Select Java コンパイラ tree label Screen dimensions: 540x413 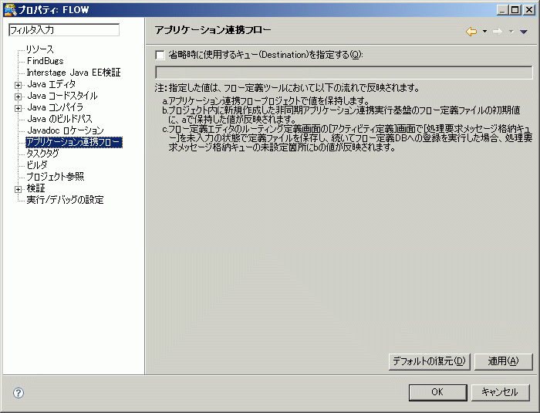coord(55,107)
